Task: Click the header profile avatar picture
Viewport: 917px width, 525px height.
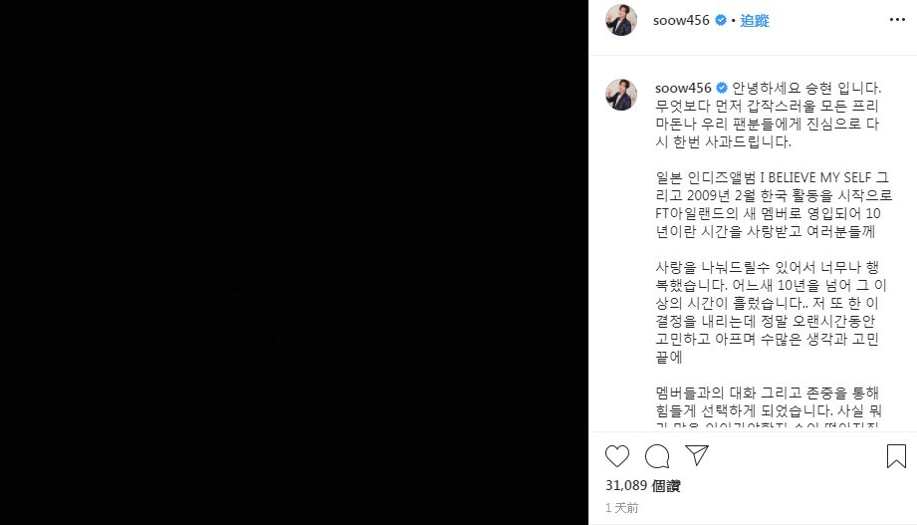Action: point(621,20)
